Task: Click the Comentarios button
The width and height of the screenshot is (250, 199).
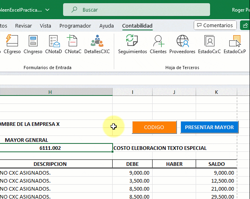Action: (x=215, y=25)
